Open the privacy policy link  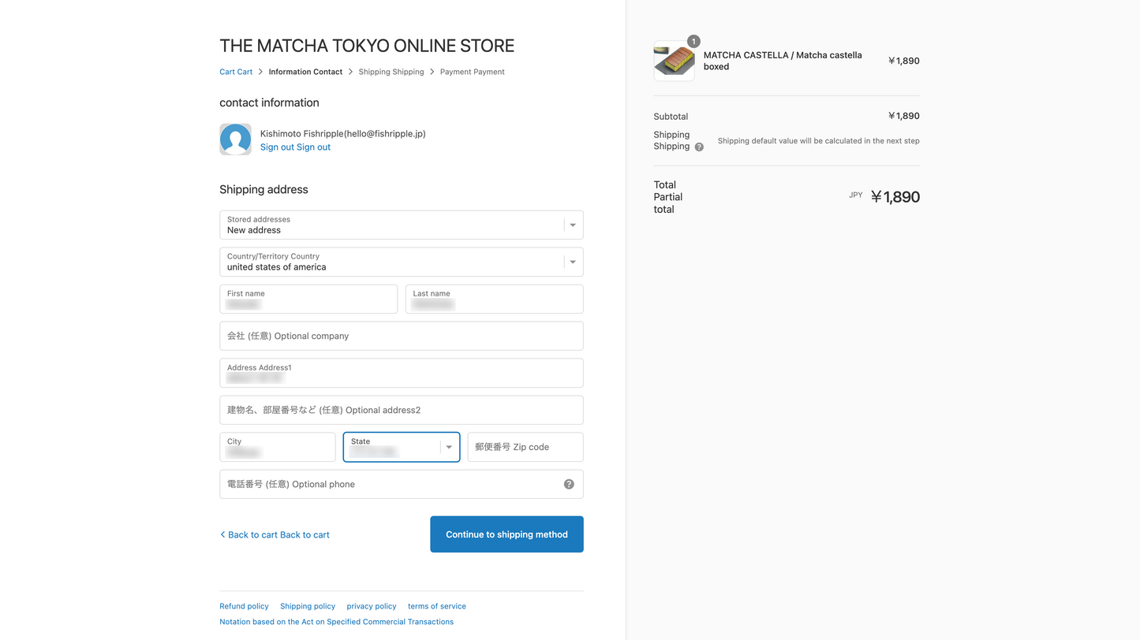click(x=372, y=606)
